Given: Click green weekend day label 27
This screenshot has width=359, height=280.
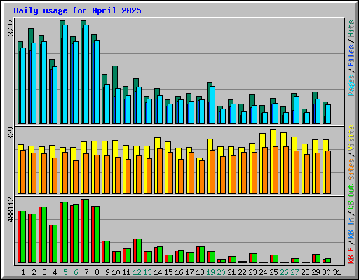Looking at the screenshot, I should coord(294,272).
